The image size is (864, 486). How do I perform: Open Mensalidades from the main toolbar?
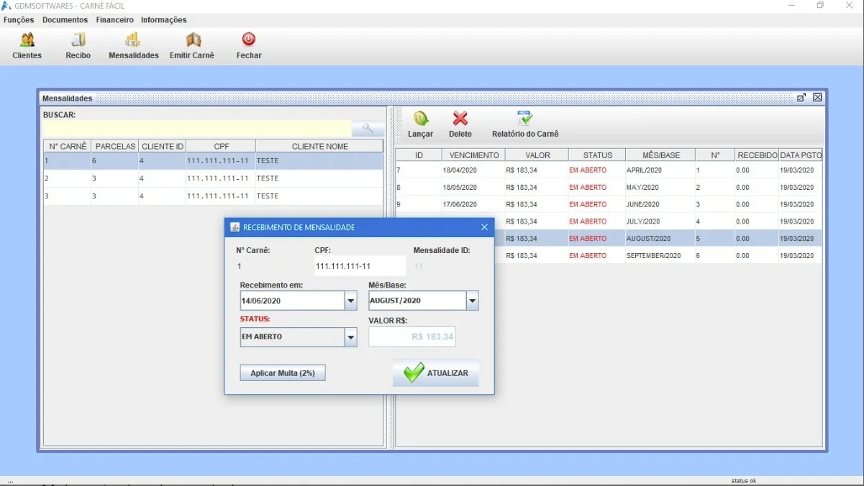[x=133, y=41]
